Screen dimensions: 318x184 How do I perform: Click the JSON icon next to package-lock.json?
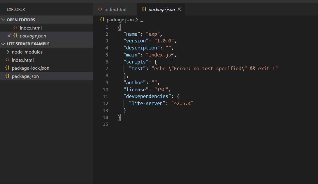(x=8, y=68)
